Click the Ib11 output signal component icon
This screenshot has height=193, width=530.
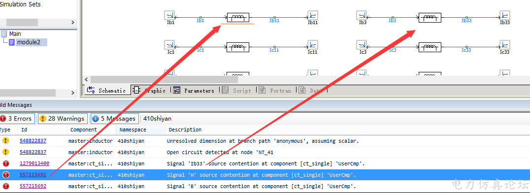(x=313, y=15)
